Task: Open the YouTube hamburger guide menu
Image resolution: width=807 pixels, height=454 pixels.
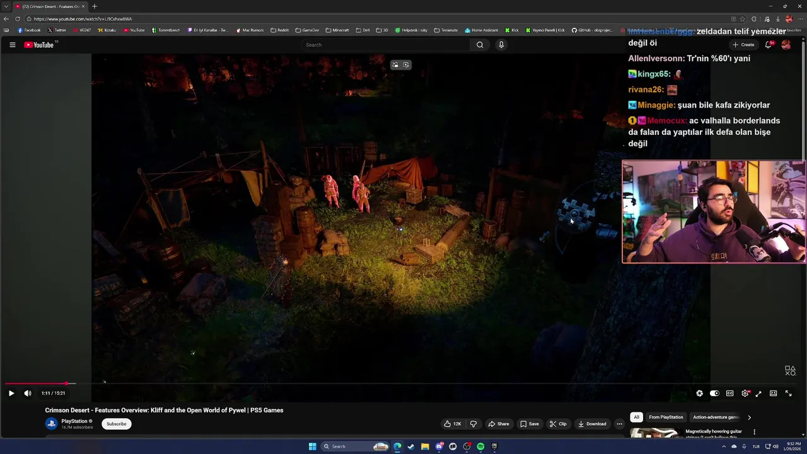Action: pyautogui.click(x=12, y=45)
